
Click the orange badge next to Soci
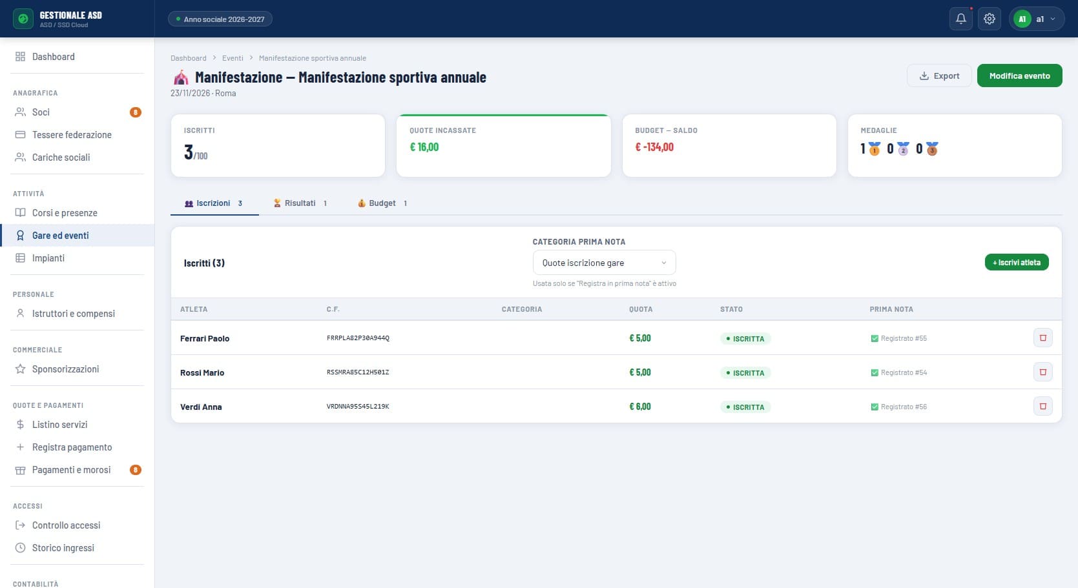point(136,112)
